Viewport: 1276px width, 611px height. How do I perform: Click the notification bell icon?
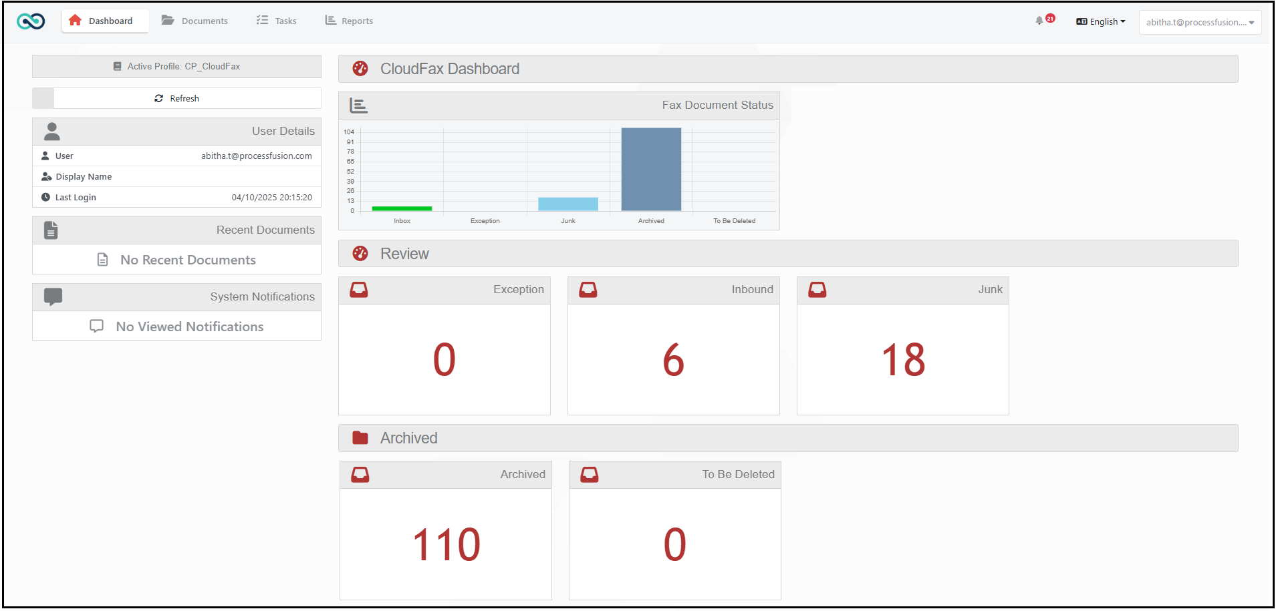[1039, 21]
